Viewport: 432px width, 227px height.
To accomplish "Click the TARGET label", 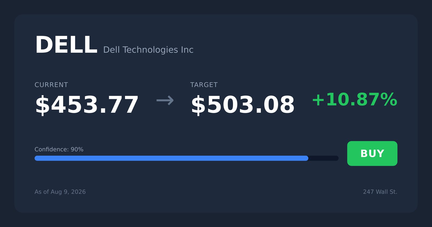I will click(x=204, y=85).
